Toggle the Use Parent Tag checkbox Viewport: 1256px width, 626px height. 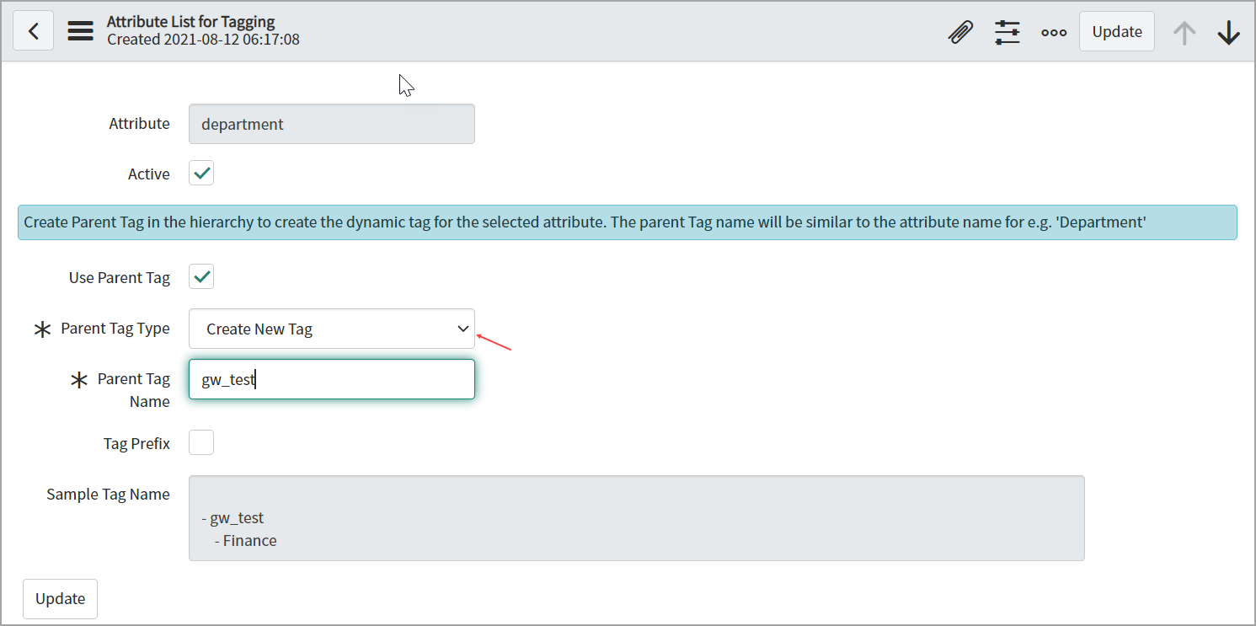pyautogui.click(x=200, y=276)
